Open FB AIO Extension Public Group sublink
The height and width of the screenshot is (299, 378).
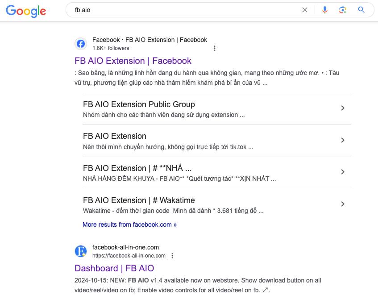coord(139,104)
